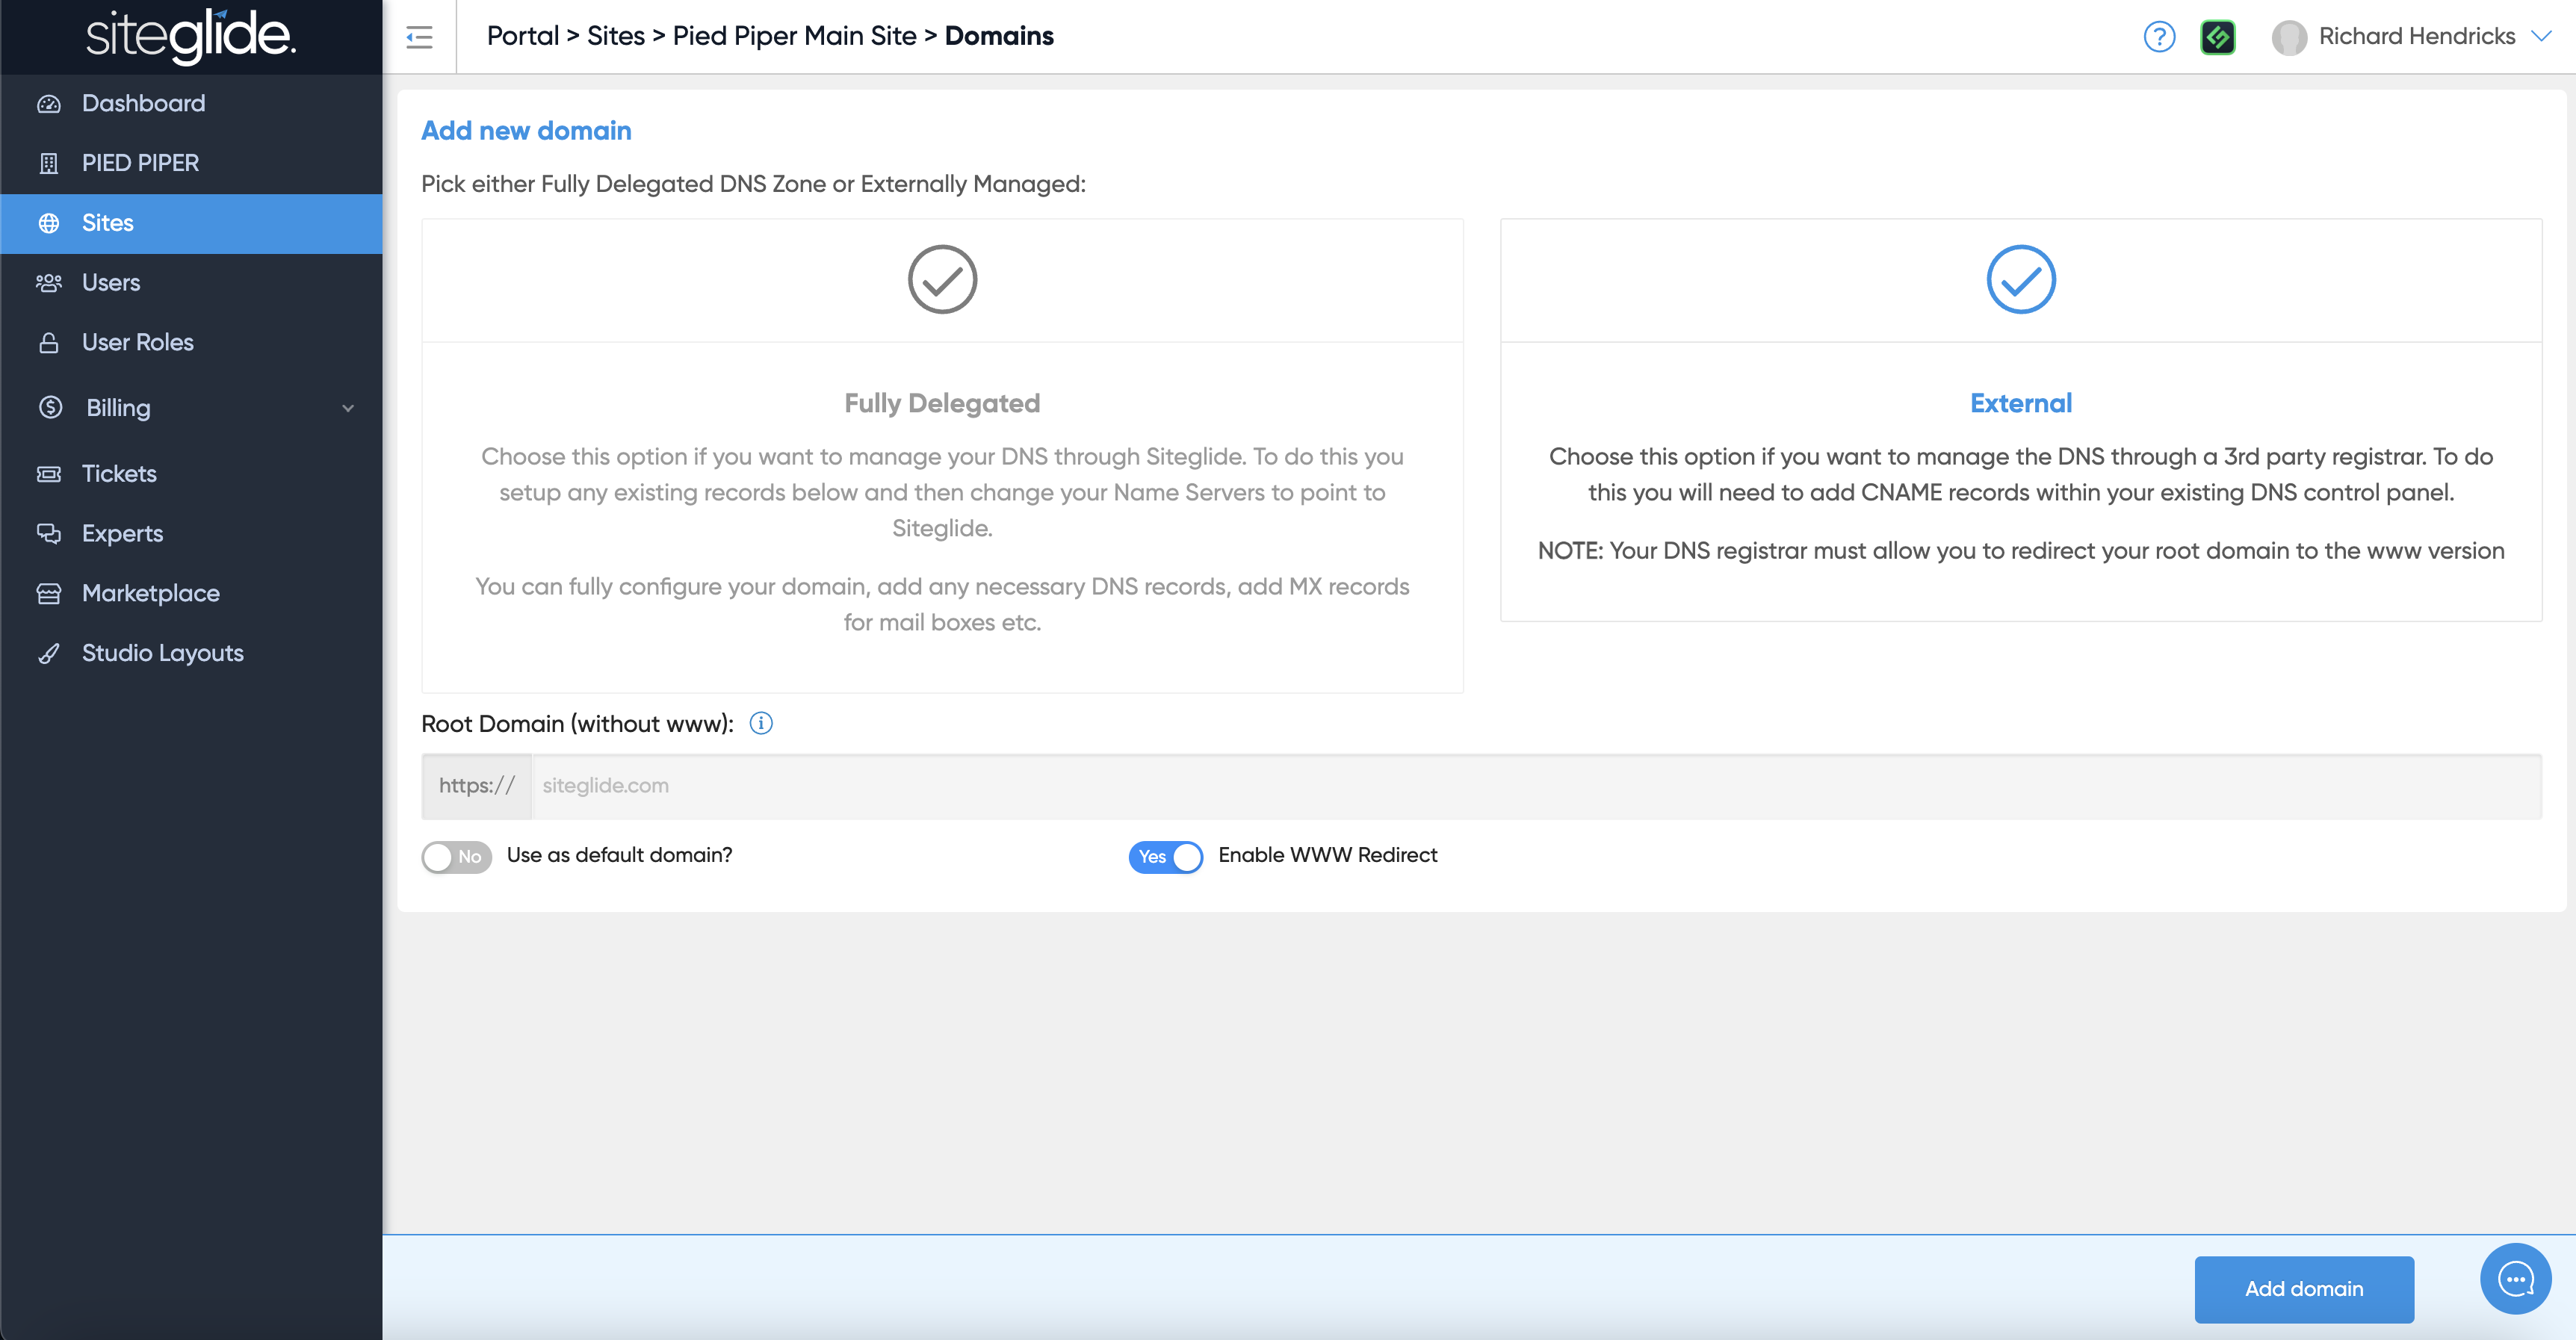The width and height of the screenshot is (2576, 1340).
Task: Open the live chat bubble icon
Action: tap(2515, 1278)
